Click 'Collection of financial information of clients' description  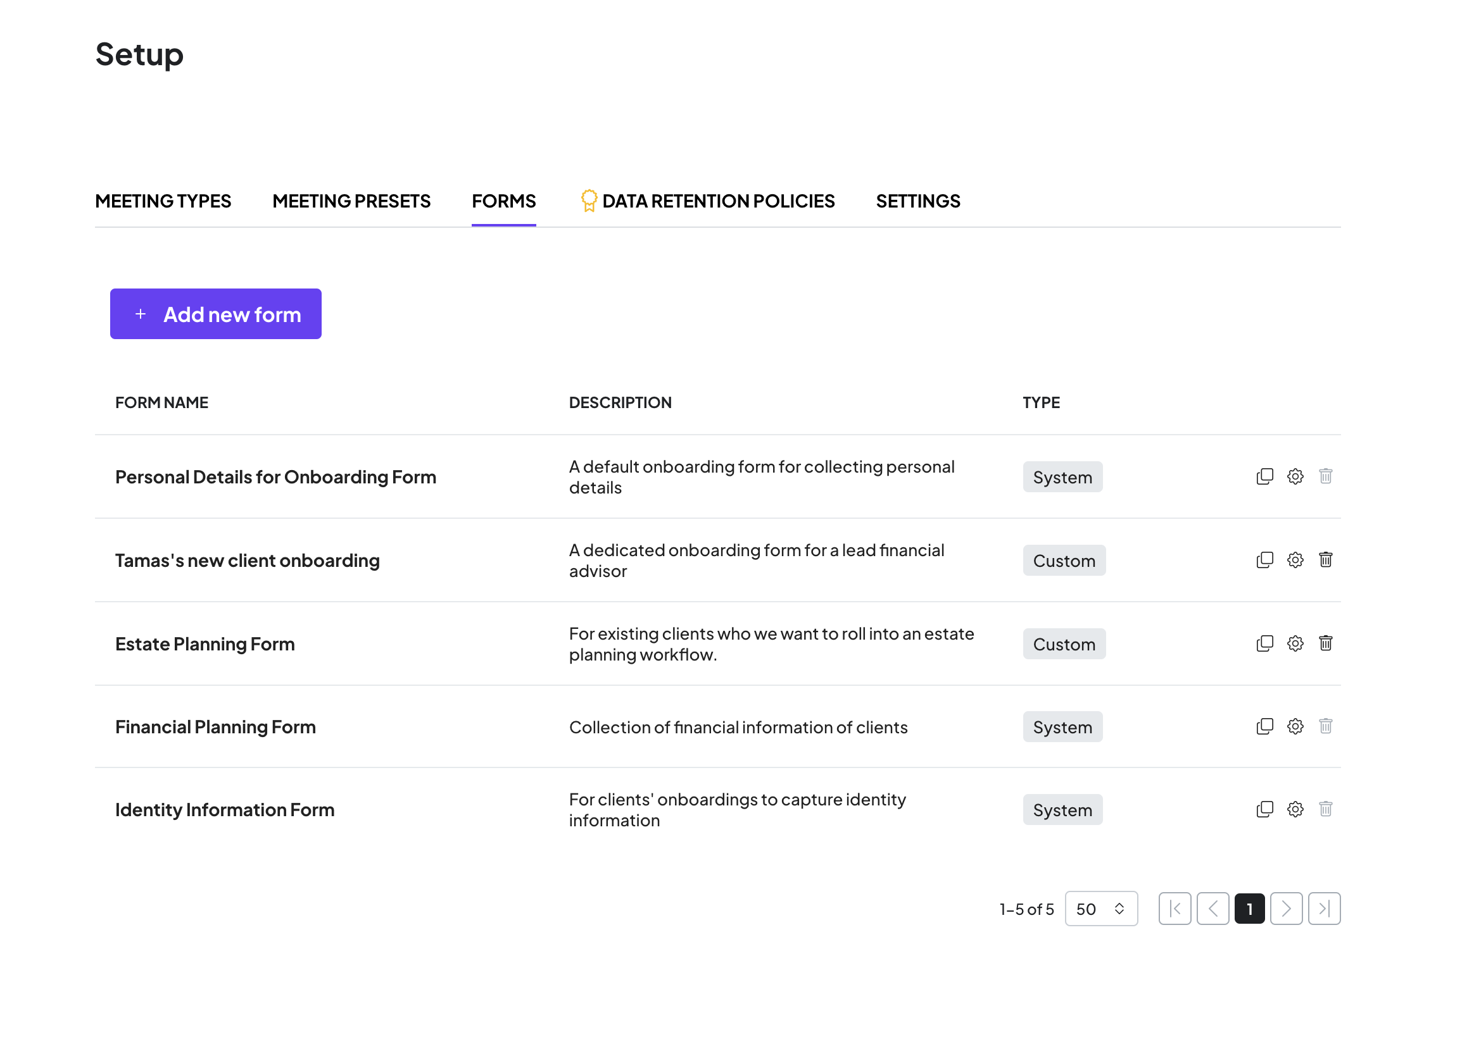click(738, 728)
